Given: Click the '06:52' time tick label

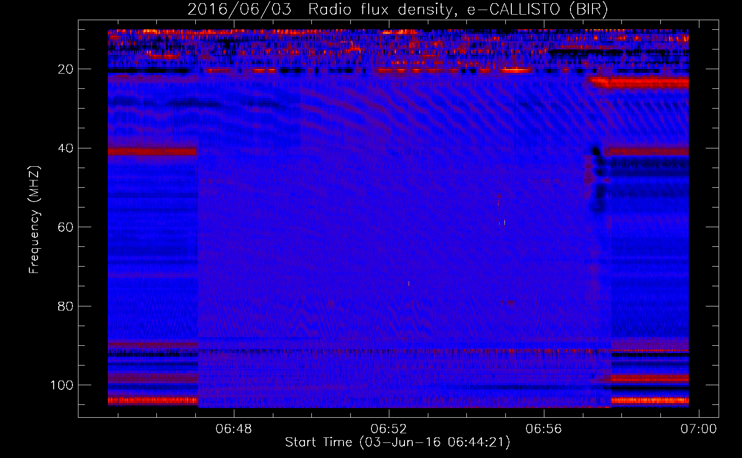Looking at the screenshot, I should pyautogui.click(x=389, y=429).
